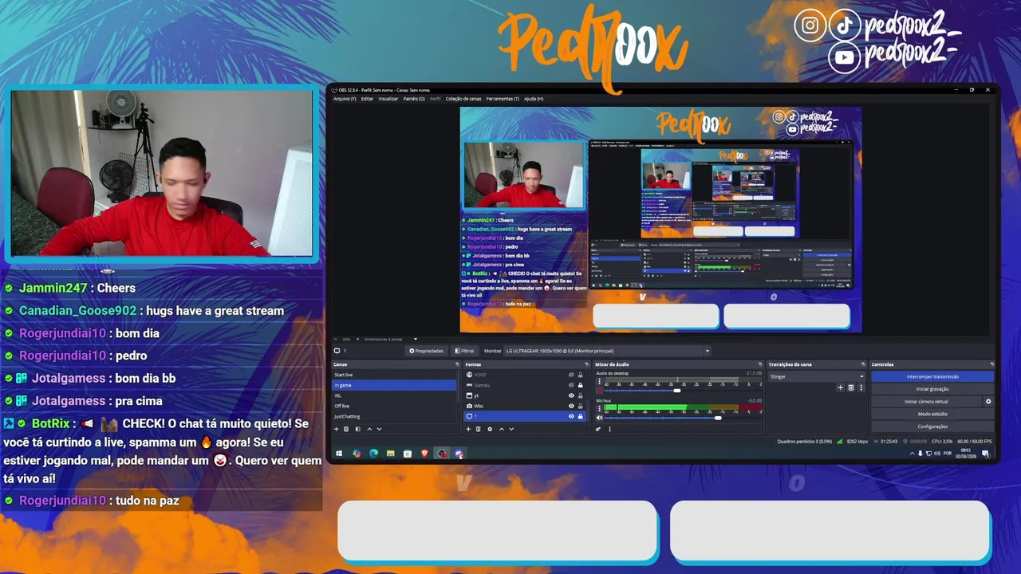1021x574 pixels.
Task: Hide source named 1
Action: (571, 416)
